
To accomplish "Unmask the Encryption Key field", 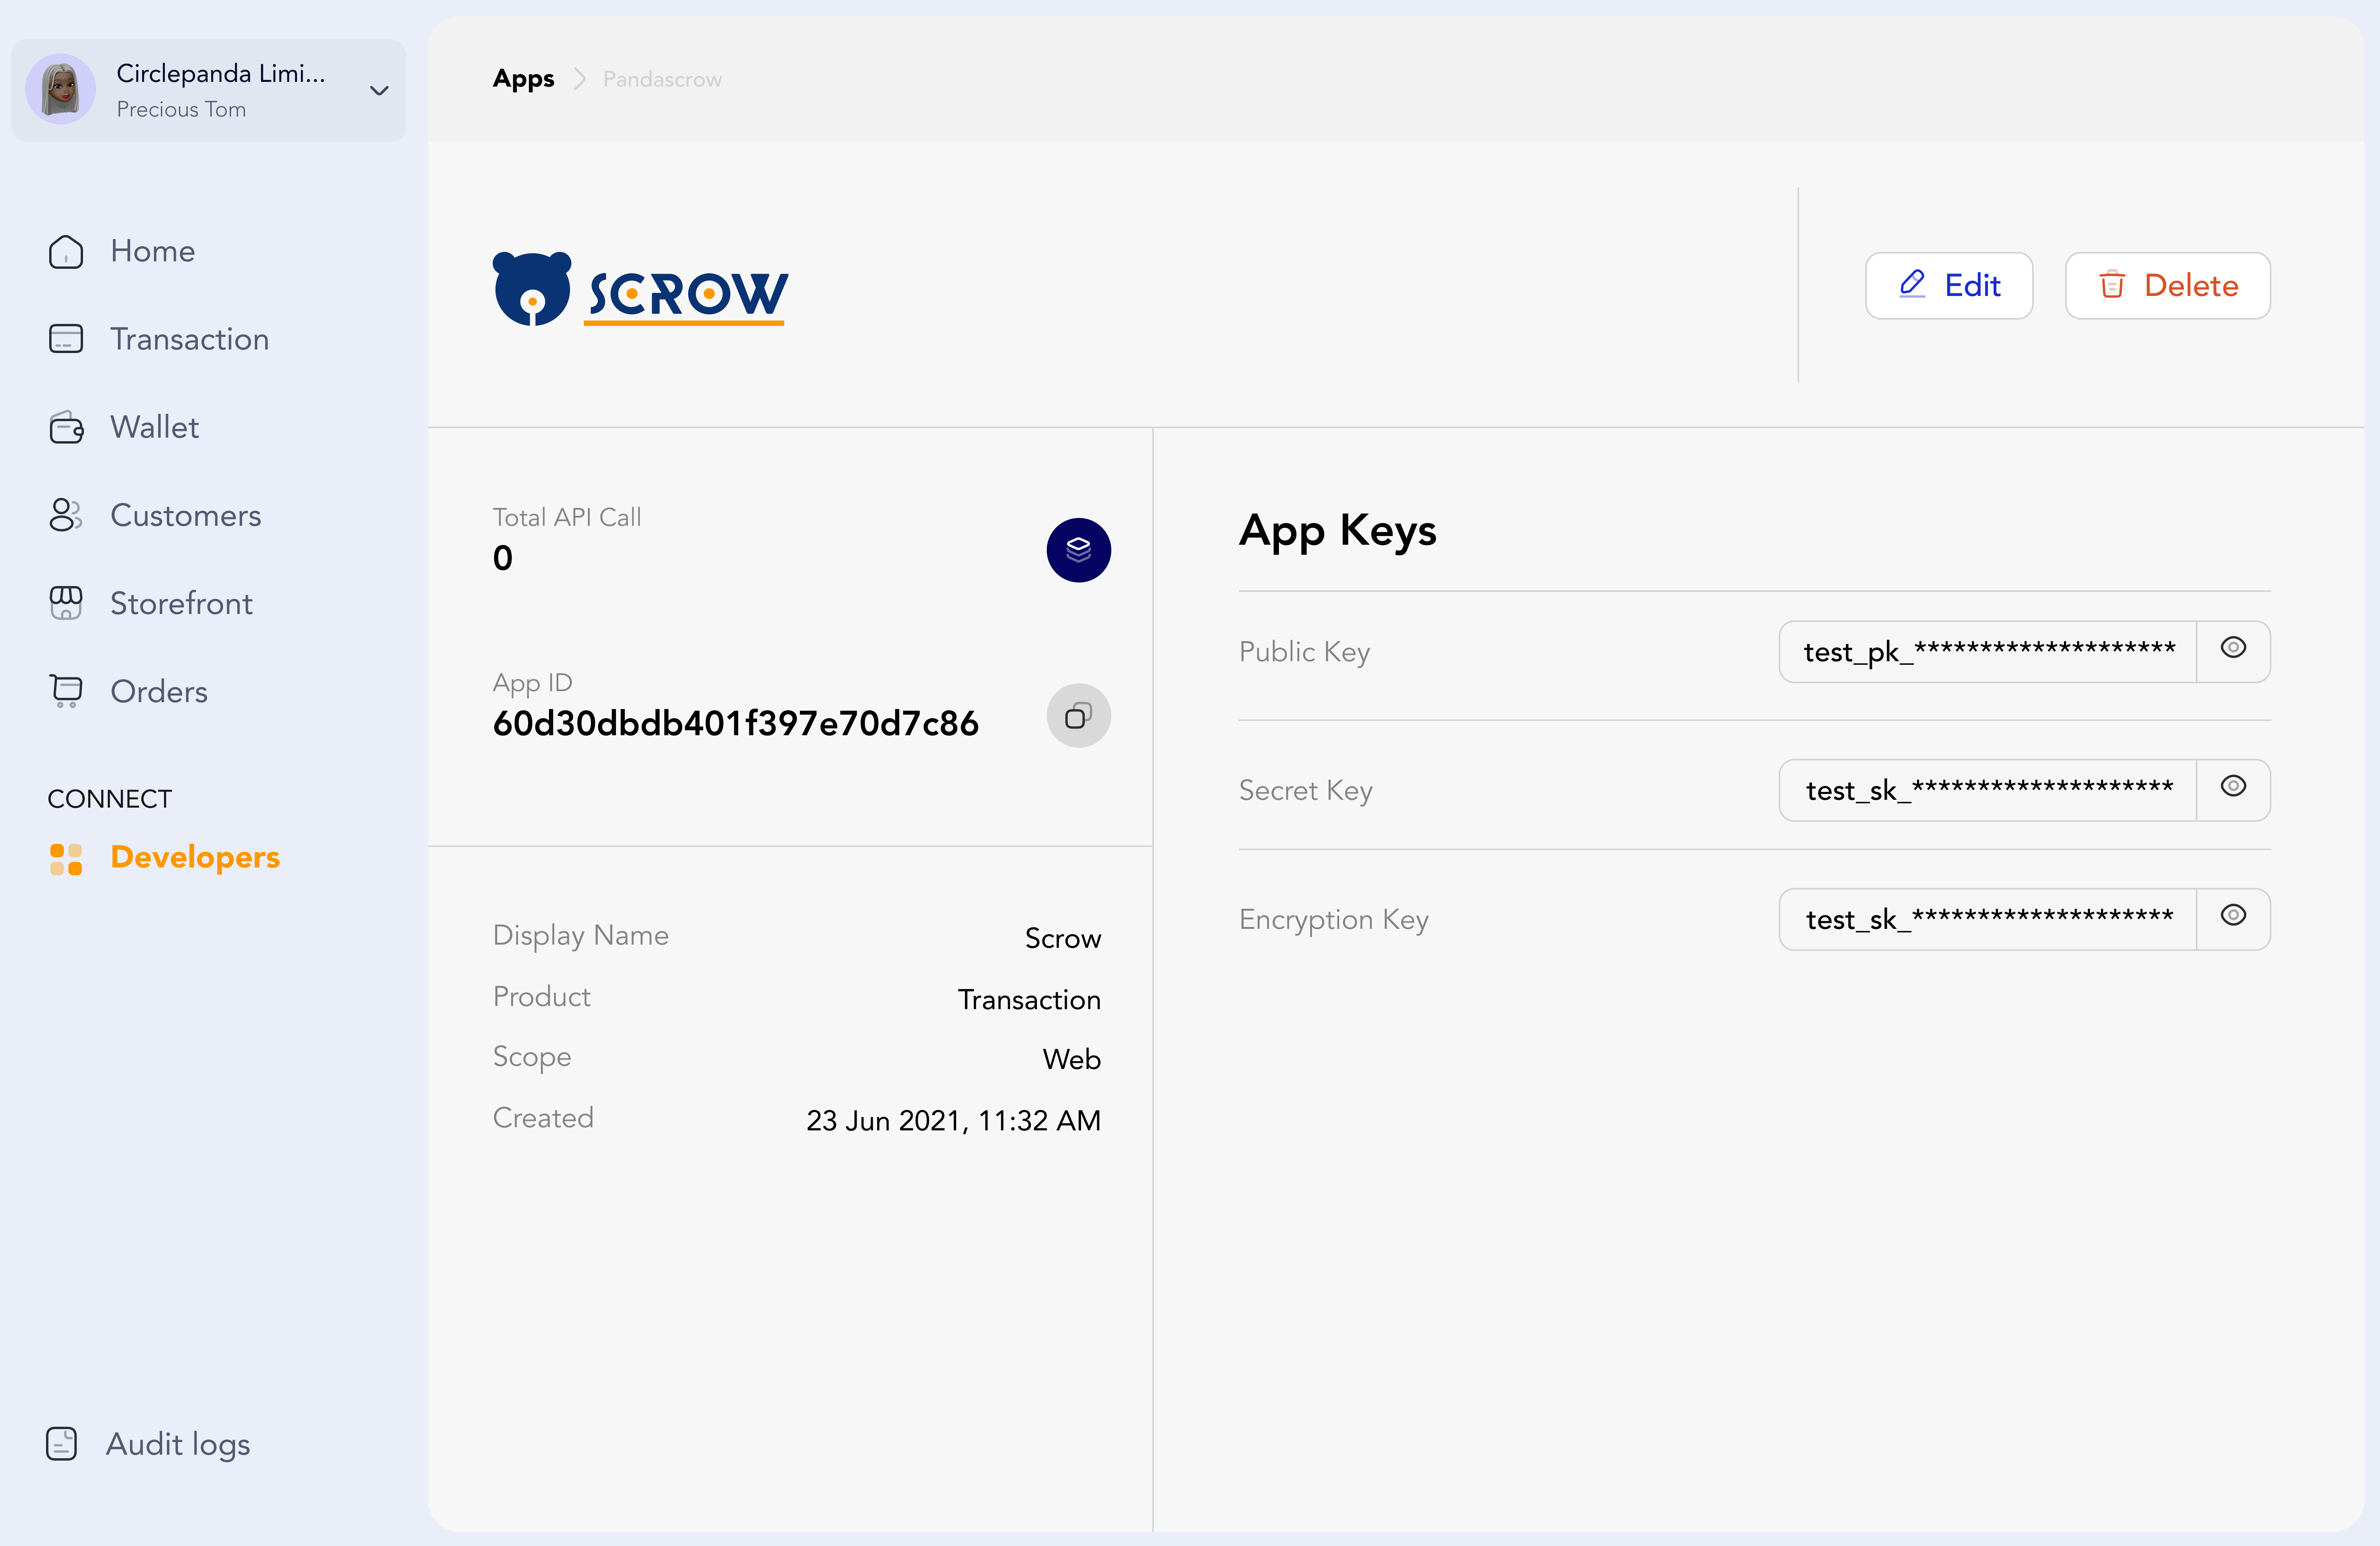I will (2233, 916).
